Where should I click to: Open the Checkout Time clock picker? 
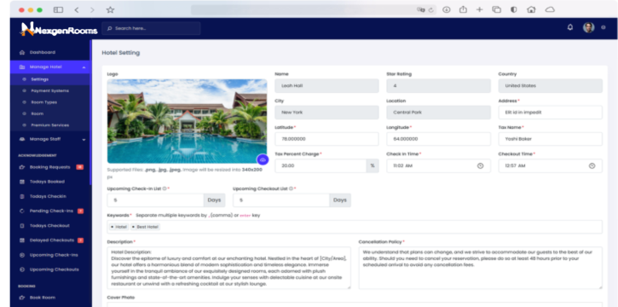pyautogui.click(x=592, y=166)
